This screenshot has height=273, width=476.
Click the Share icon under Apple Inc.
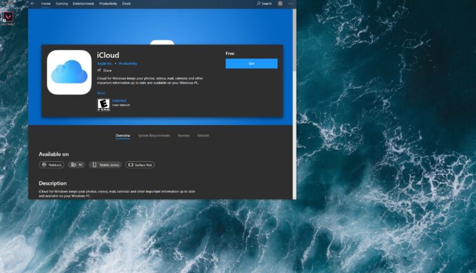coord(99,70)
